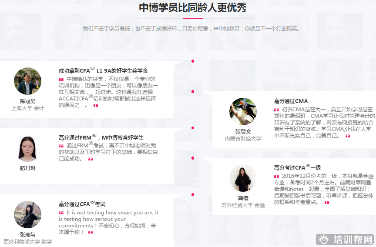Click 张邢与's avatar photo
Viewport: 376px width, 247px height.
[x=27, y=214]
